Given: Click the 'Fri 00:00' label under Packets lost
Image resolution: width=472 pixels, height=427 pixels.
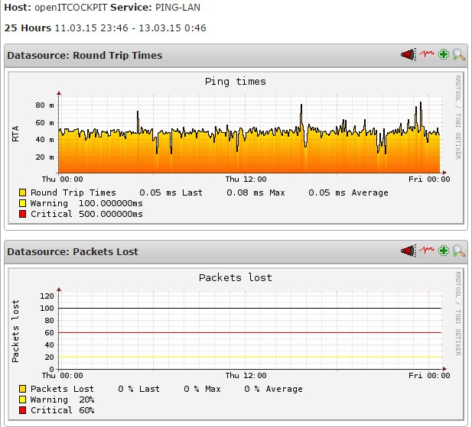Looking at the screenshot, I should 429,375.
